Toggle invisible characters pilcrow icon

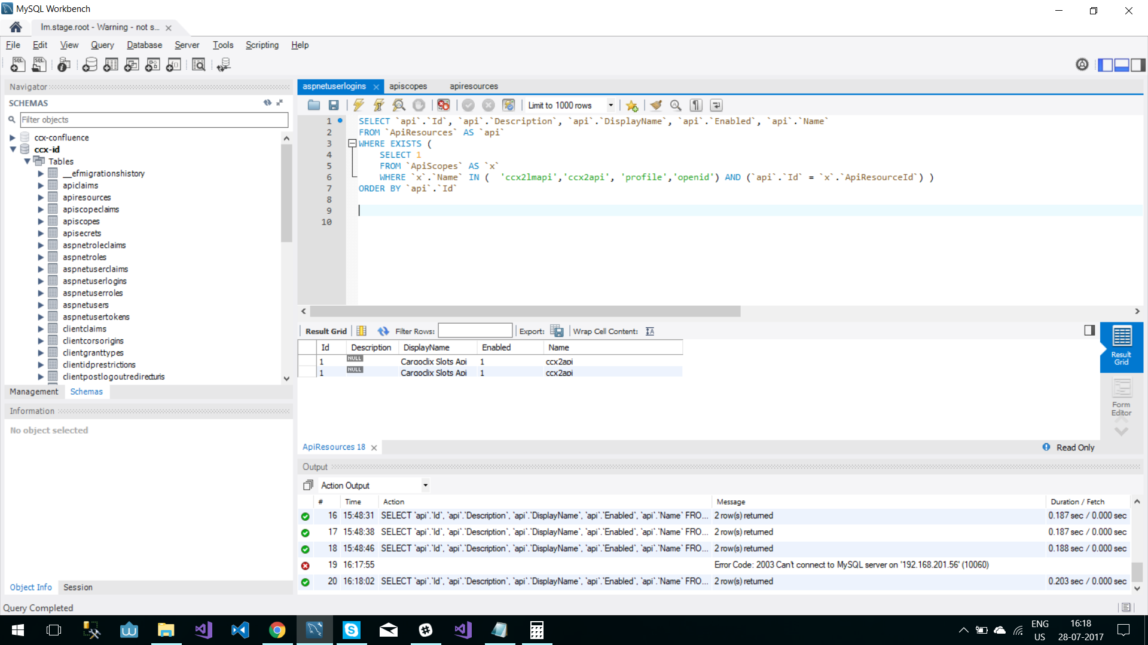coord(696,105)
